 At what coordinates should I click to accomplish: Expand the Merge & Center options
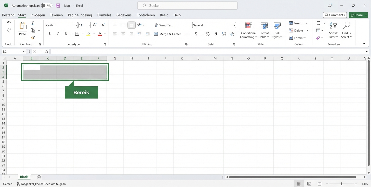pos(186,34)
